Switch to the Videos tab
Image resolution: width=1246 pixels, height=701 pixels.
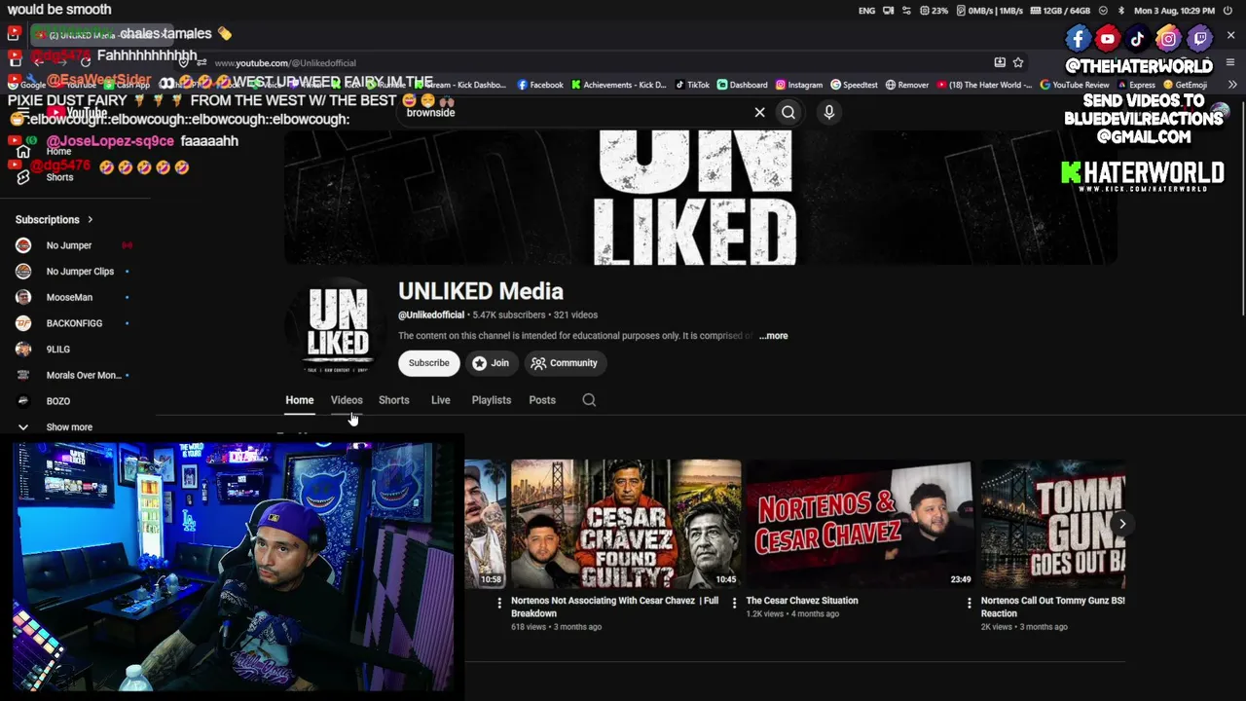[347, 400]
